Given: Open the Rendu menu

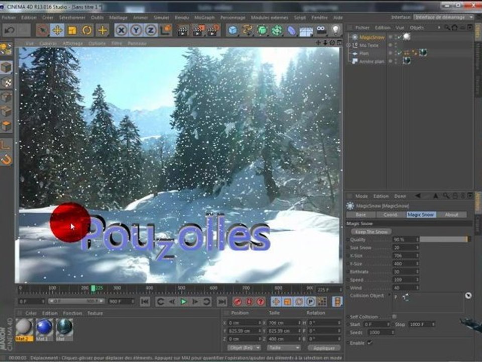Looking at the screenshot, I should (x=182, y=18).
